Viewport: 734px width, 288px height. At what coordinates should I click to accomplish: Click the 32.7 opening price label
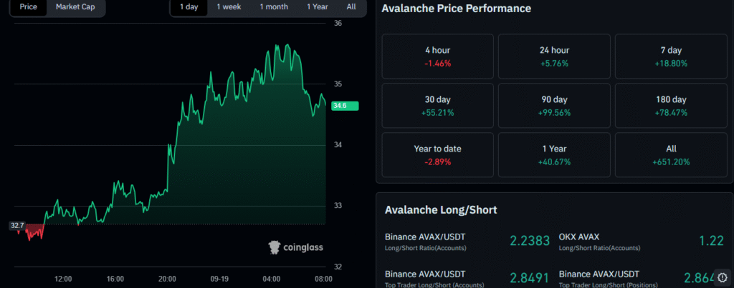17,226
